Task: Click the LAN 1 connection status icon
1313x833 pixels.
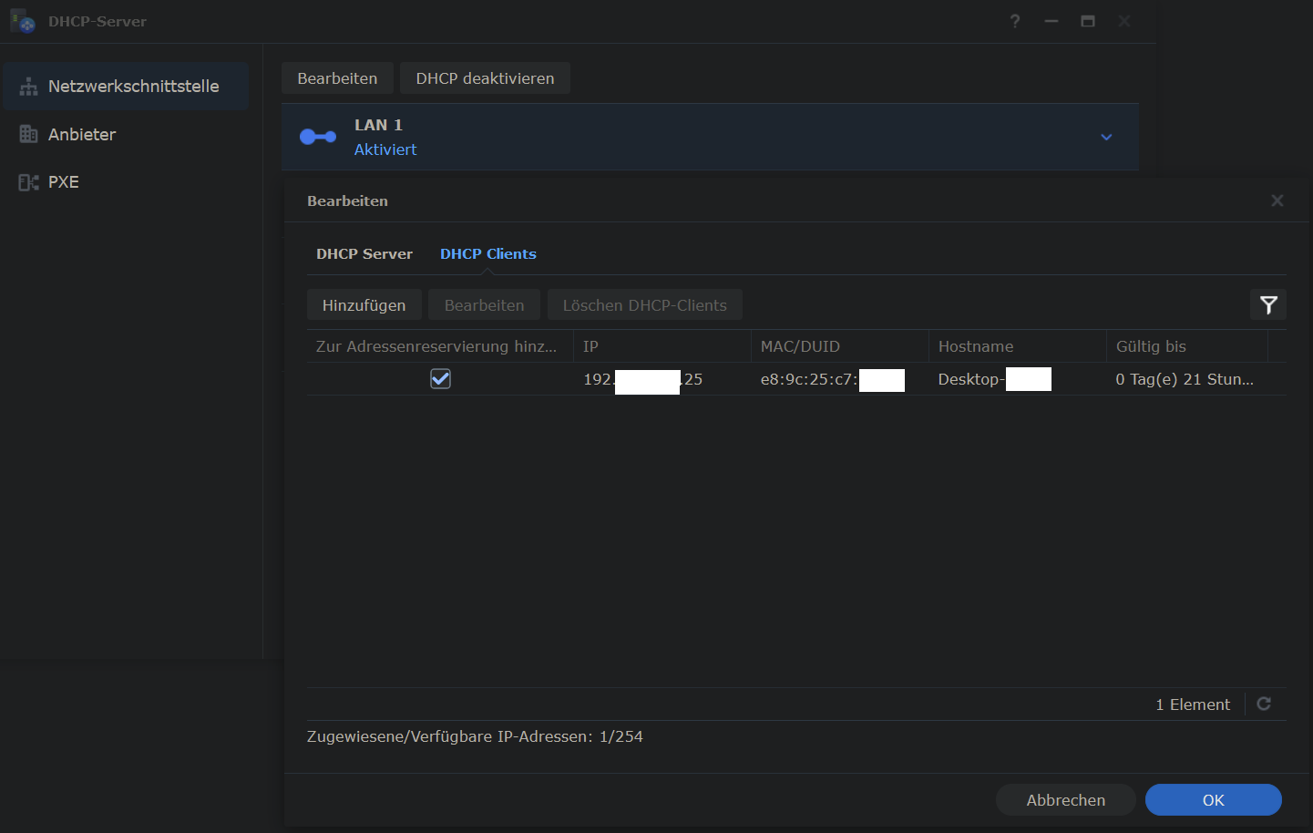Action: [x=318, y=137]
